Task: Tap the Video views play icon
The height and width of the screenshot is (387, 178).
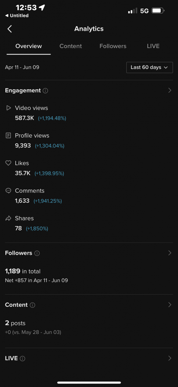Action: click(x=9, y=108)
